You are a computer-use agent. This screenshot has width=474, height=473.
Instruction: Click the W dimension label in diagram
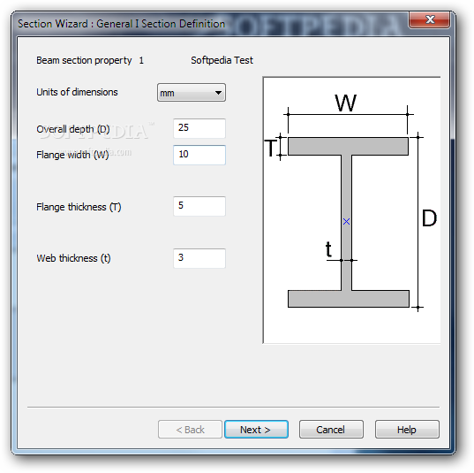tap(345, 103)
